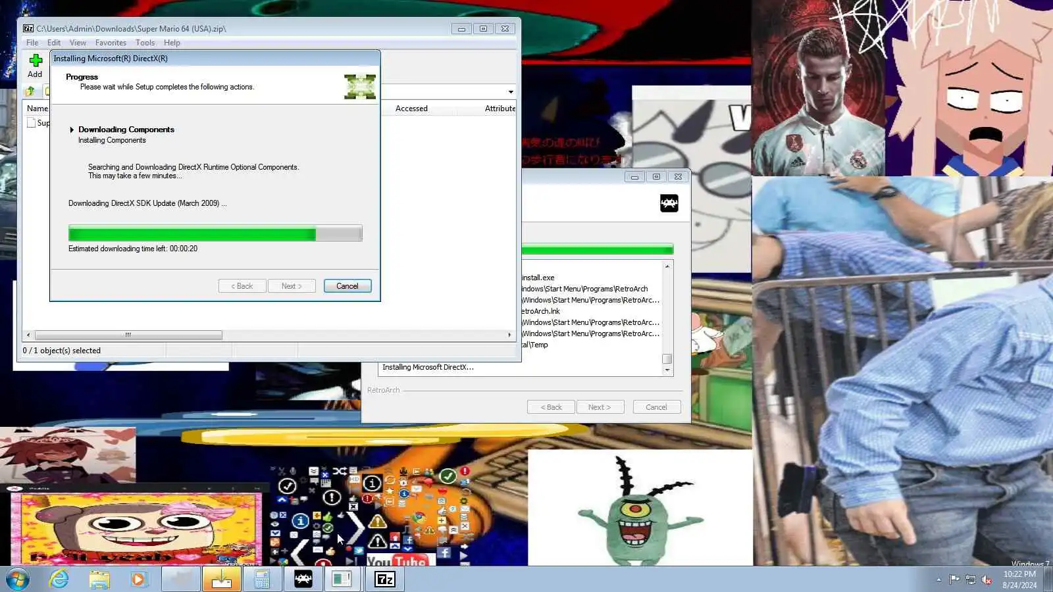Switch to the highlighted orange download-tray taskbar button
Viewport: 1053px width, 592px height.
[222, 580]
